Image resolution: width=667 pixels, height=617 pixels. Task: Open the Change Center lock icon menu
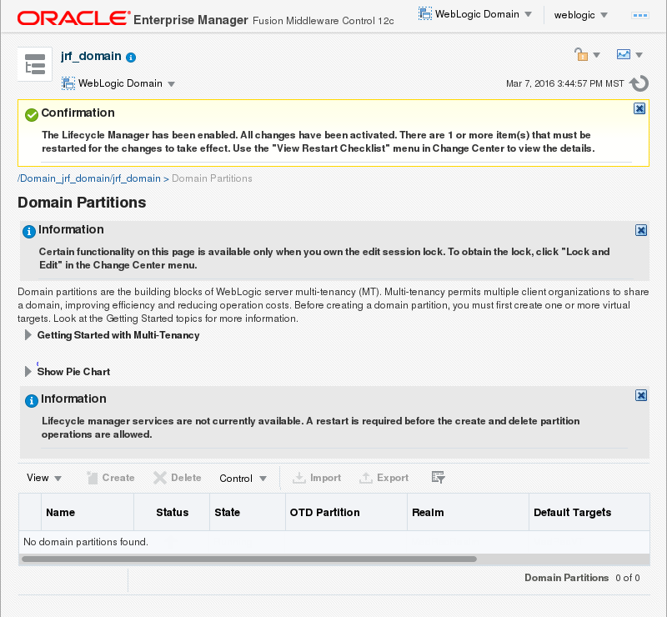tap(581, 54)
